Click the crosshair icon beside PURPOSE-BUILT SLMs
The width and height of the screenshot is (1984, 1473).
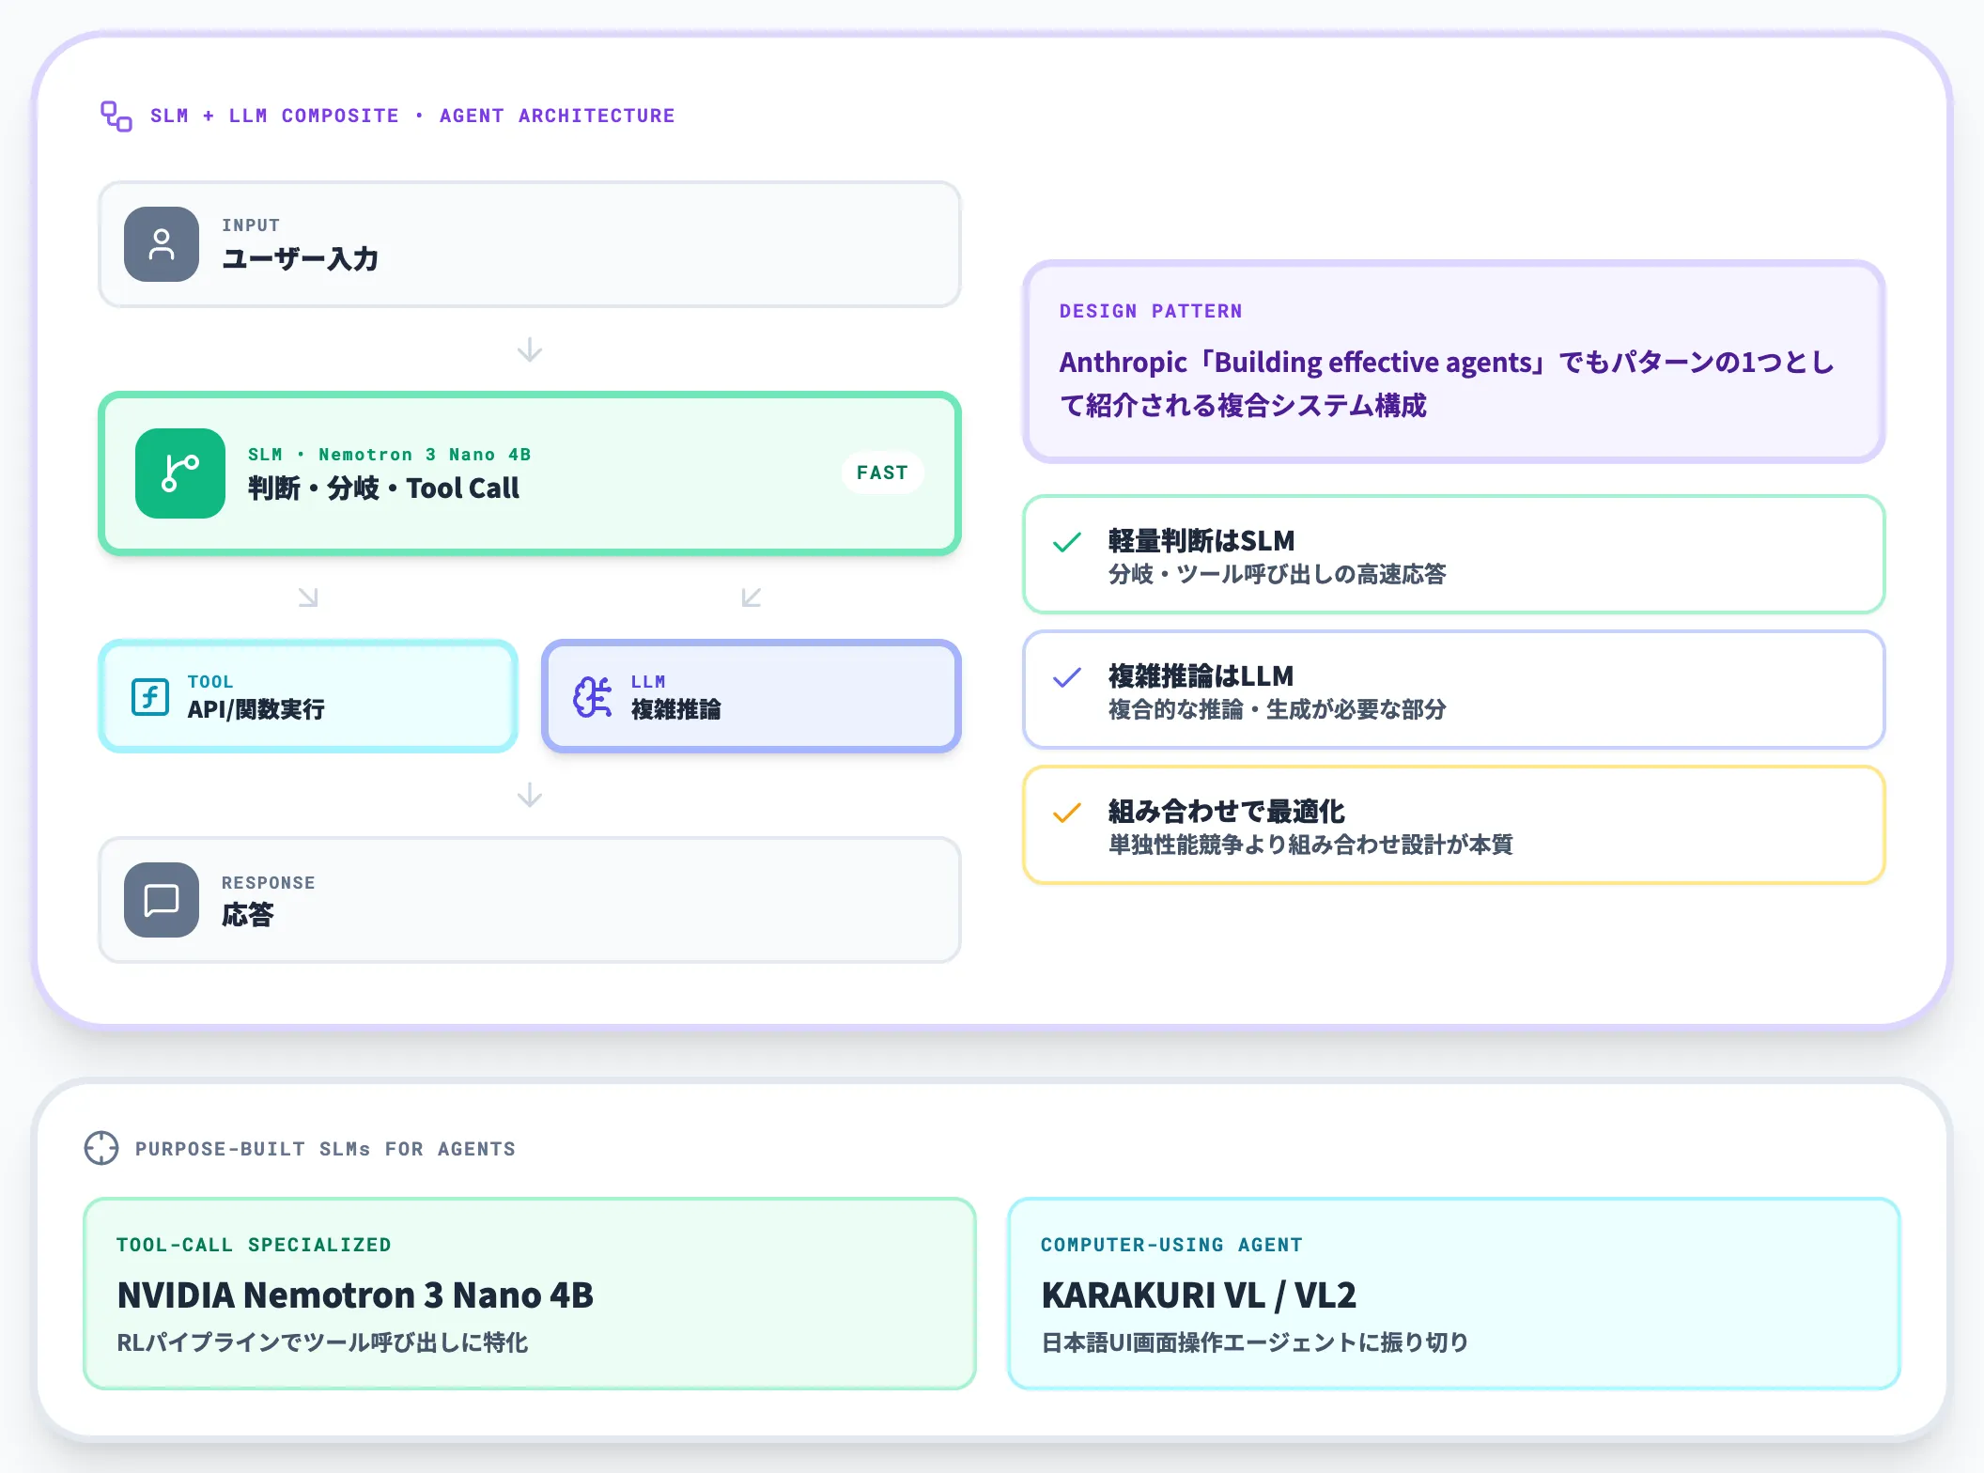tap(101, 1148)
